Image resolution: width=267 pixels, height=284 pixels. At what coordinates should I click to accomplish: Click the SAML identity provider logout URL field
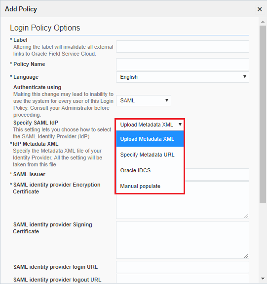coord(183,279)
